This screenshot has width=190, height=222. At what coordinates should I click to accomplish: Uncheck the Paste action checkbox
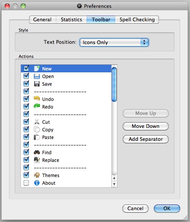pos(26,137)
